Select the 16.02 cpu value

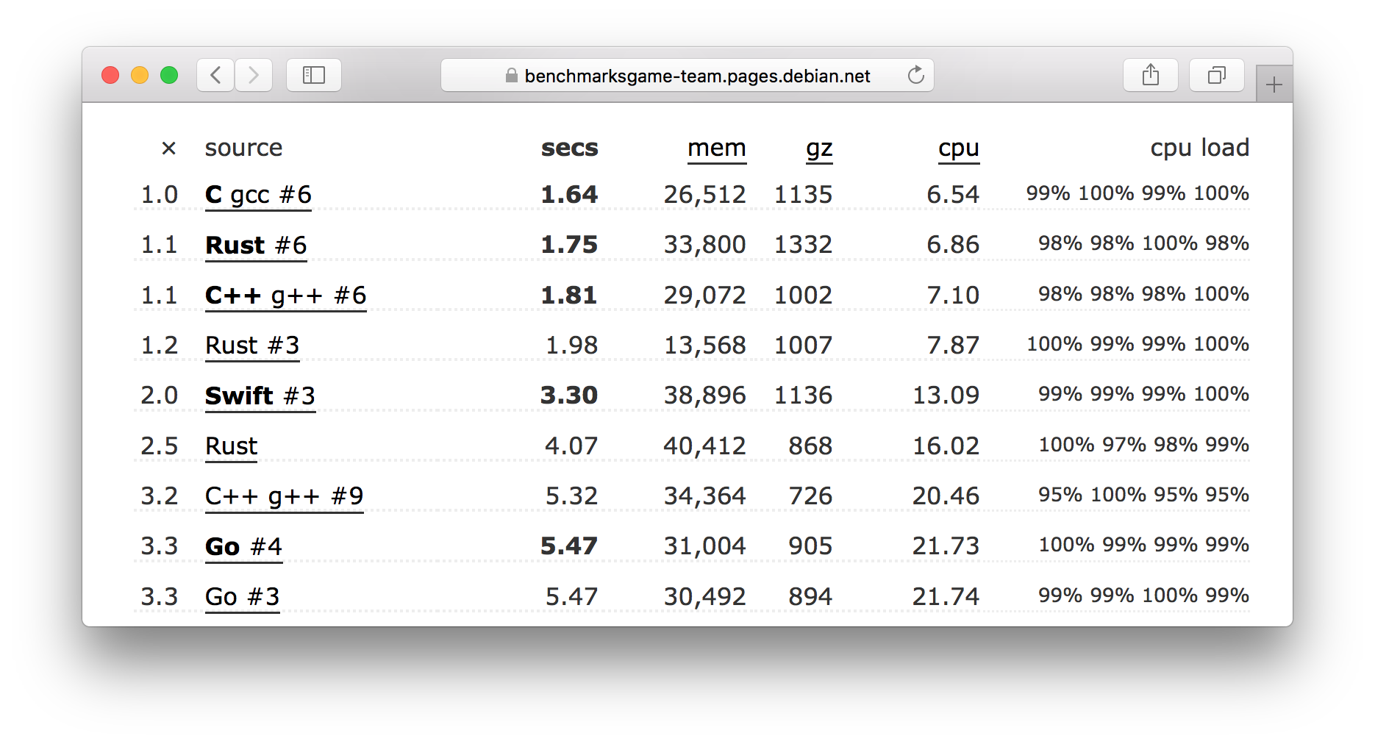click(946, 446)
